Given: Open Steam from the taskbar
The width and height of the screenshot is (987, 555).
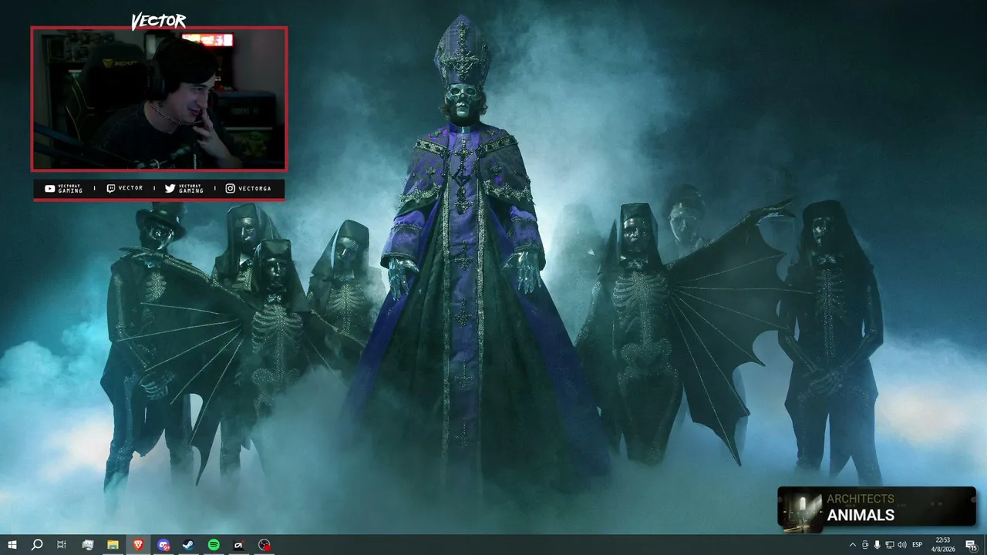Looking at the screenshot, I should [188, 545].
